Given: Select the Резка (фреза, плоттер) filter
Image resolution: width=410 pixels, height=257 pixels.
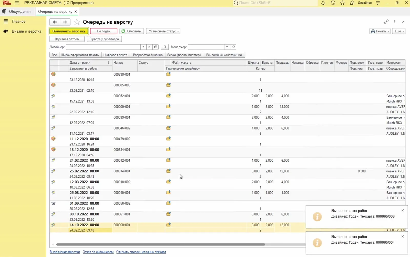Looking at the screenshot, I should [184, 55].
